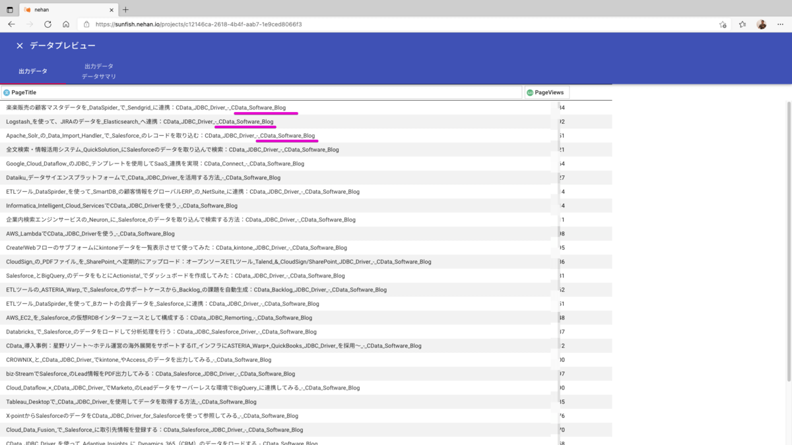The height and width of the screenshot is (445, 792).
Task: Add page to favorites star icon
Action: 723,24
